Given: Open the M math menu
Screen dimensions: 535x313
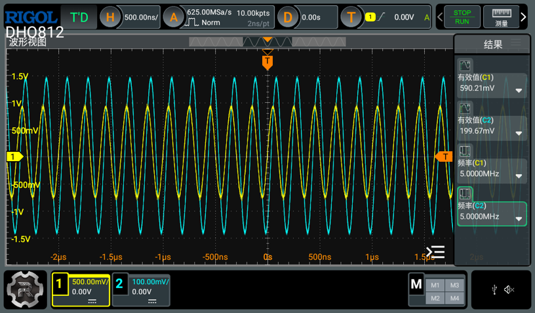Looking at the screenshot, I should pyautogui.click(x=416, y=284).
